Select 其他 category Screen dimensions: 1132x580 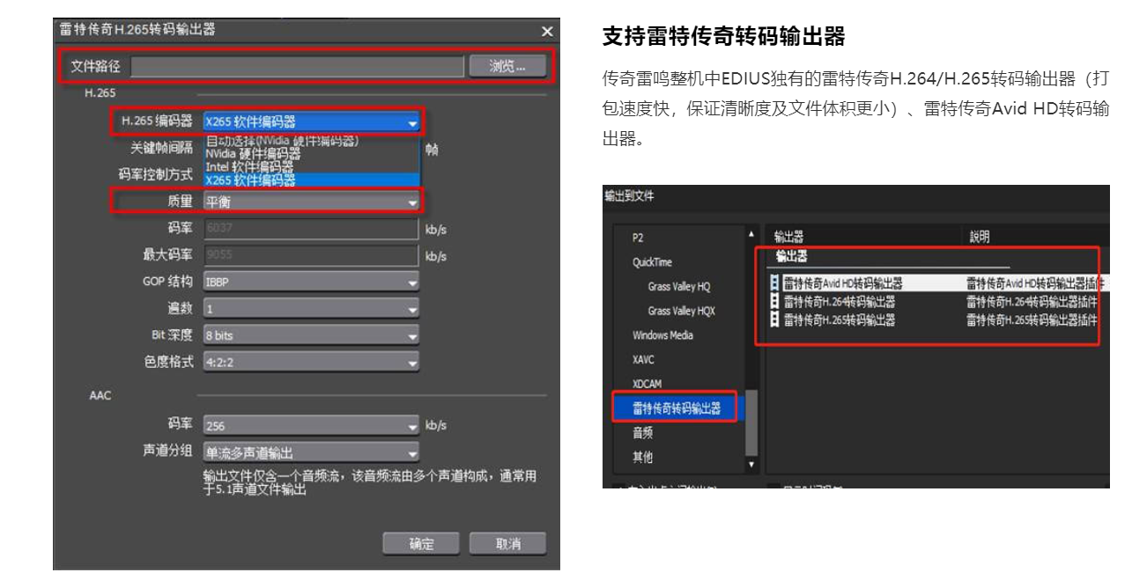(643, 458)
